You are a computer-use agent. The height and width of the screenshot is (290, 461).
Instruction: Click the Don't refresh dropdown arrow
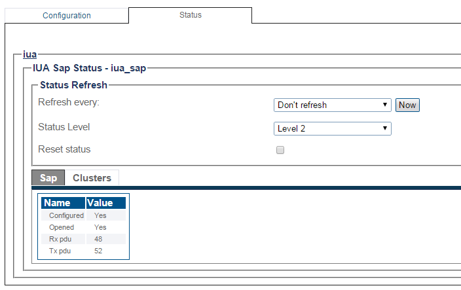pyautogui.click(x=384, y=105)
